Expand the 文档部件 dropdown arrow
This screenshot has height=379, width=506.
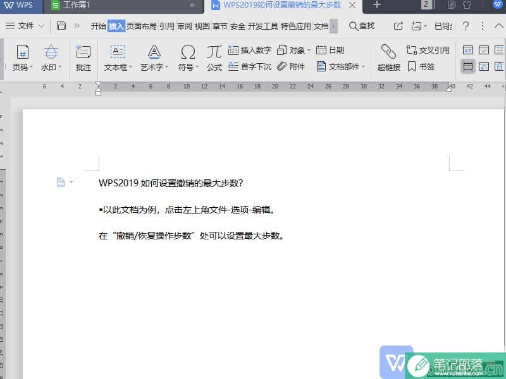363,67
